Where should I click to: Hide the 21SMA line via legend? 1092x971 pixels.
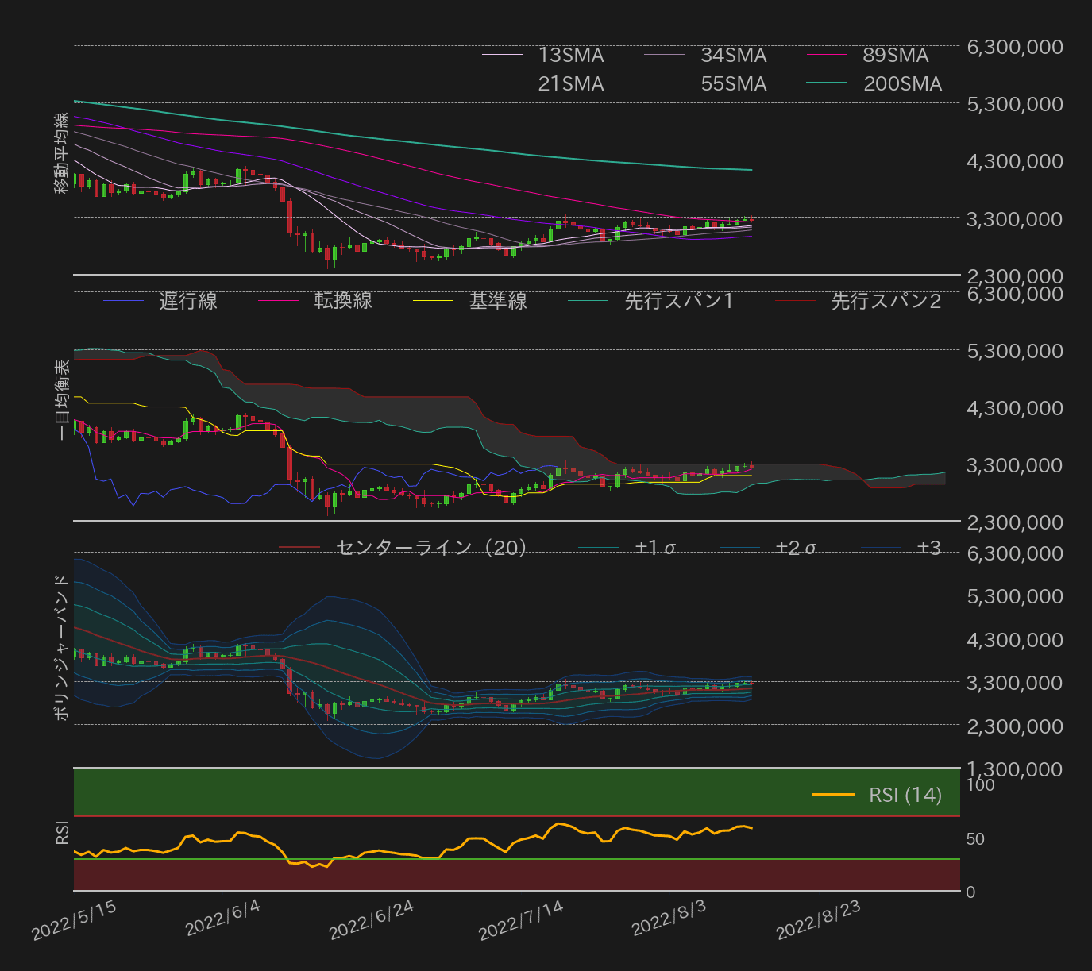[x=570, y=84]
